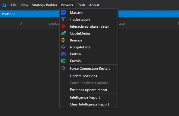Viewport: 179px width, 116px height.
Task: Close the Brokers menu via its title
Action: 67,5
